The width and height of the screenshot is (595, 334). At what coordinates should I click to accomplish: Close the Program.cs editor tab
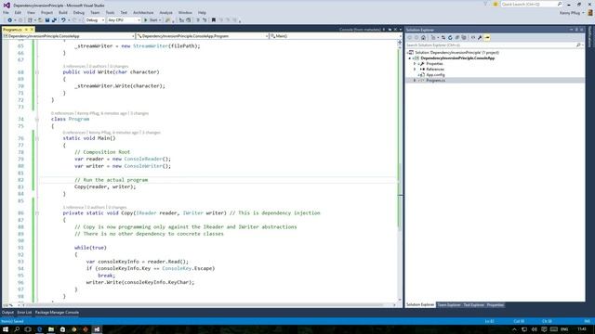tap(32, 30)
